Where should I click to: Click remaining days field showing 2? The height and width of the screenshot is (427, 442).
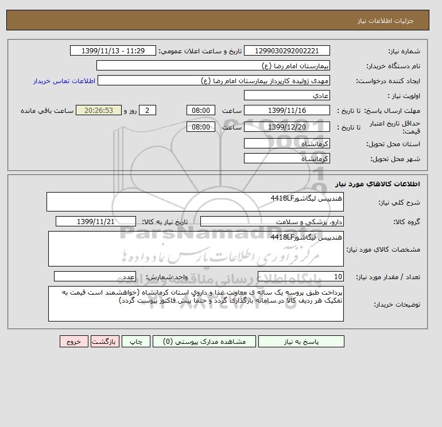[148, 111]
